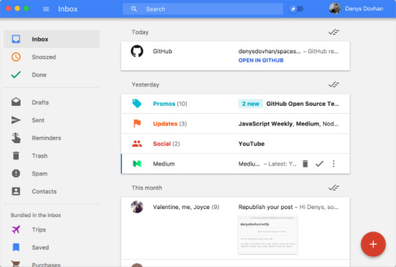This screenshot has height=267, width=396.
Task: Click the GitHub octocat sender icon
Action: (x=137, y=51)
